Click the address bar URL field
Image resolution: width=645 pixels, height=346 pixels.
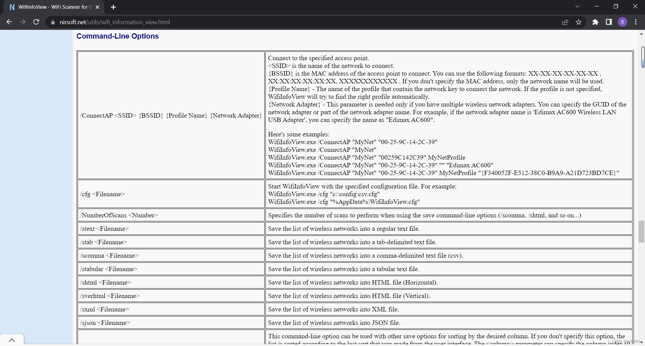point(302,22)
